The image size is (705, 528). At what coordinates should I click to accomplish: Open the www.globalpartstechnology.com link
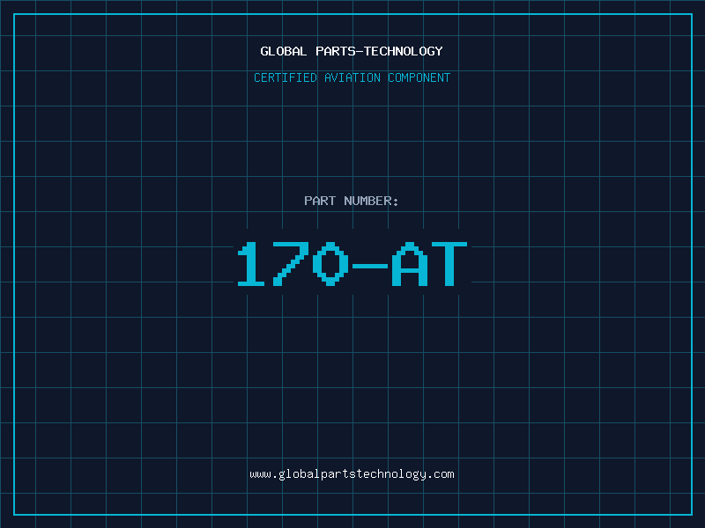point(352,474)
